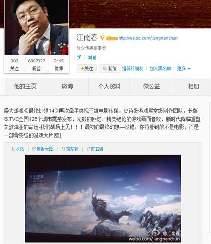
Task: Open the full-size image via 查看大图
Action: coord(43,149)
